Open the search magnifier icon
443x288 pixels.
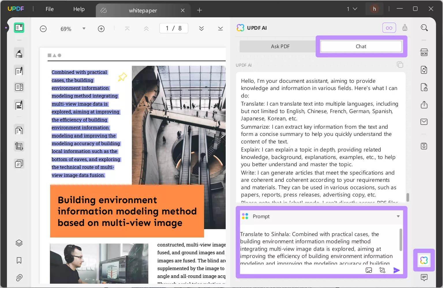pyautogui.click(x=424, y=28)
